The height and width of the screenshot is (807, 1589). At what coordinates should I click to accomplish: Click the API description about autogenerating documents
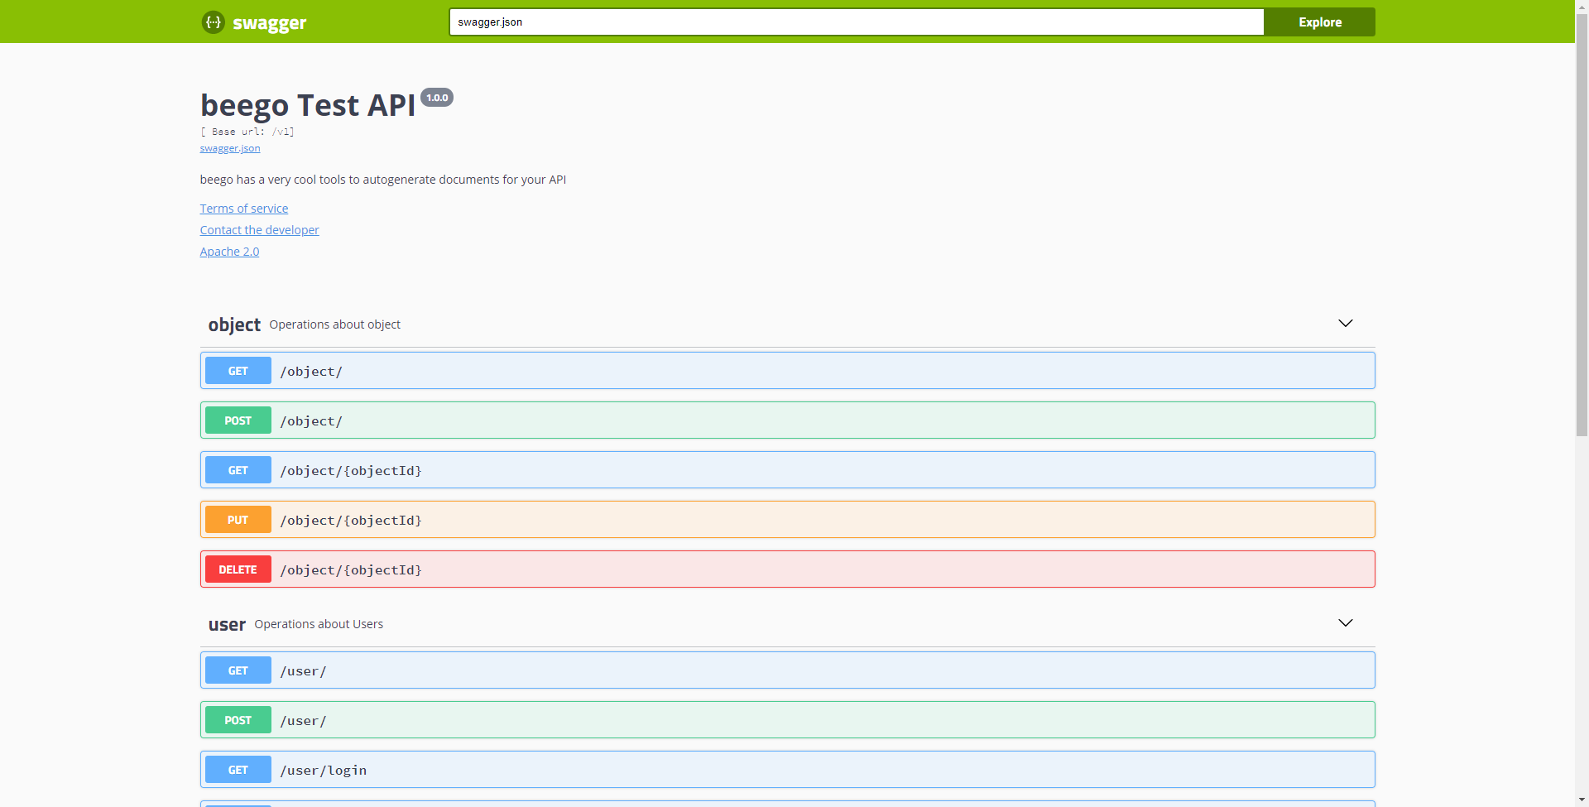383,180
